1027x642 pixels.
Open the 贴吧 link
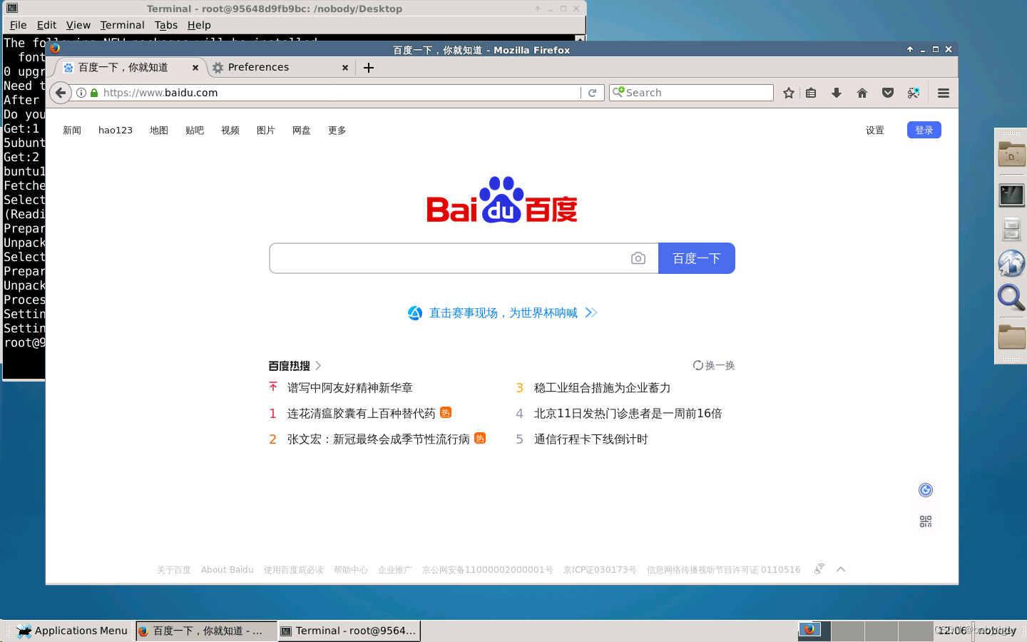click(195, 131)
